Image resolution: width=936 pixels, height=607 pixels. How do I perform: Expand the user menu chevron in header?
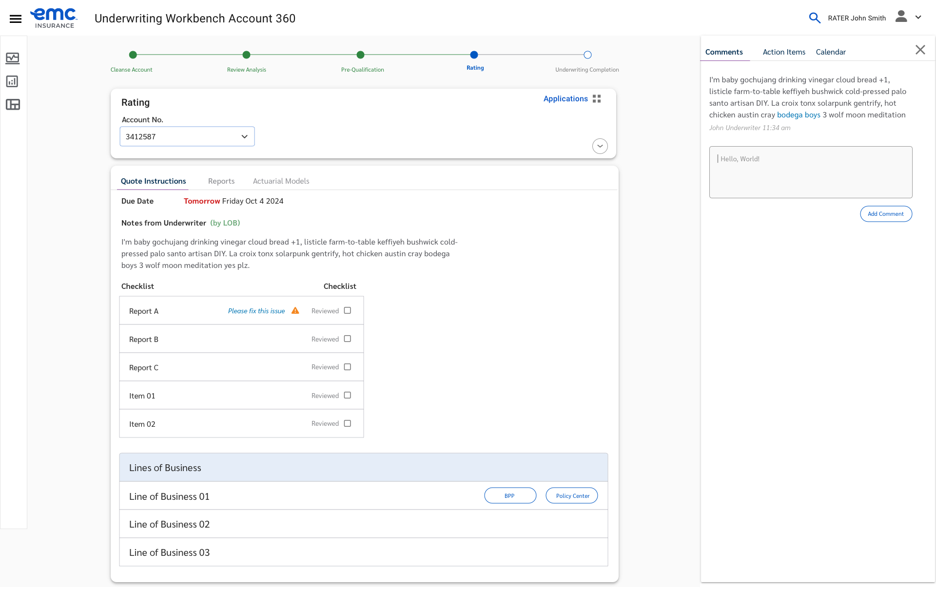918,18
